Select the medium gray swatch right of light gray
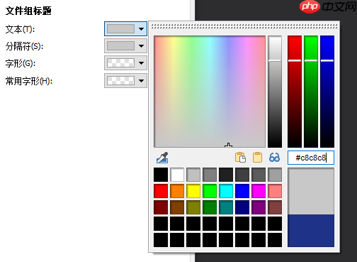Viewport: 357px width, 262px height. point(210,175)
